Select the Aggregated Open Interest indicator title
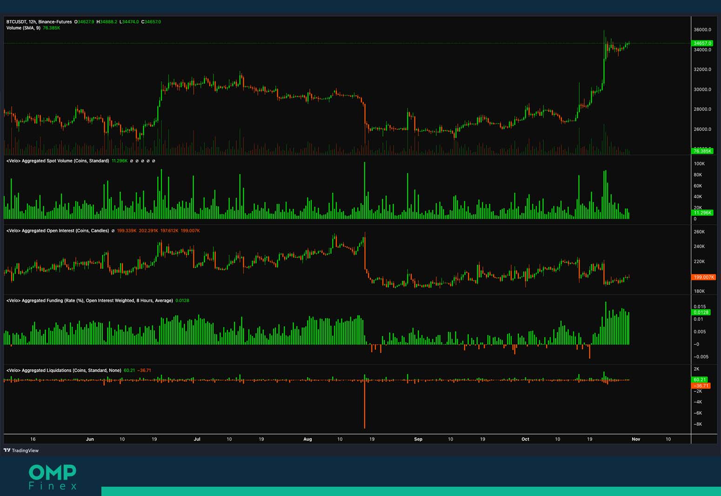The height and width of the screenshot is (496, 721). click(x=58, y=231)
